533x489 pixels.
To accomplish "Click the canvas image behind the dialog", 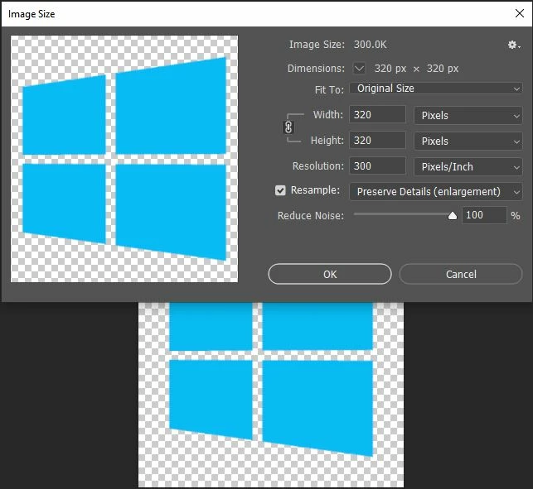I will (271, 395).
